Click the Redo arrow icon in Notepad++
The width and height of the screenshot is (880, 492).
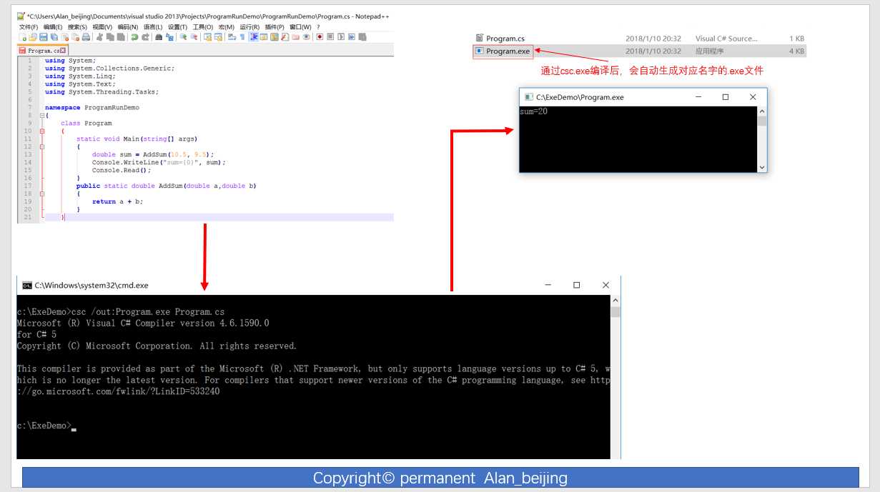[145, 36]
